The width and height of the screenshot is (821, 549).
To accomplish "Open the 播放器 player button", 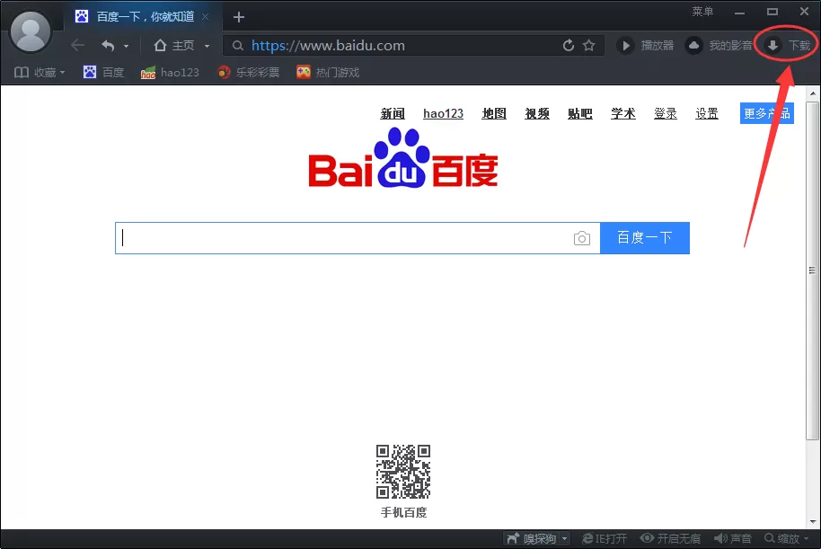I will tap(645, 46).
